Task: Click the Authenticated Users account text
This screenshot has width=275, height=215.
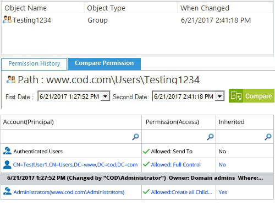Action: (38, 152)
